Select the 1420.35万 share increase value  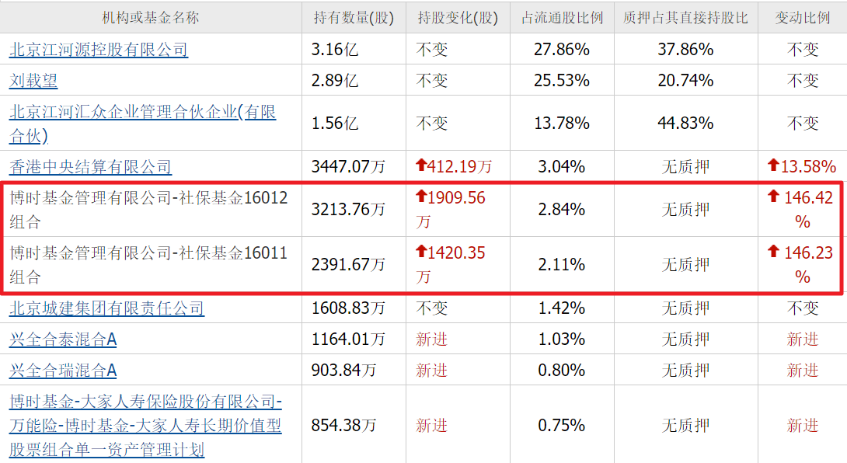[x=451, y=265]
